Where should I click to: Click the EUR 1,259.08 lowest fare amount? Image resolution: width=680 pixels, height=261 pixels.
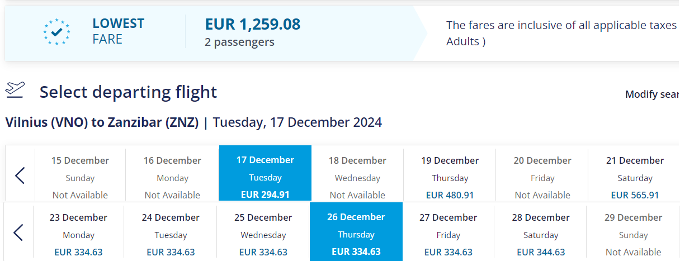click(x=253, y=24)
